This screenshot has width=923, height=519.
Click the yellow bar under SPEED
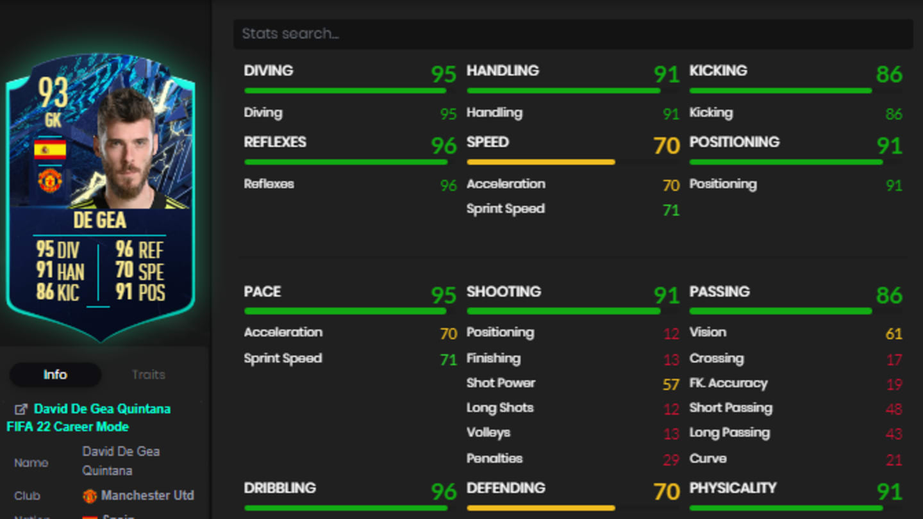(540, 162)
